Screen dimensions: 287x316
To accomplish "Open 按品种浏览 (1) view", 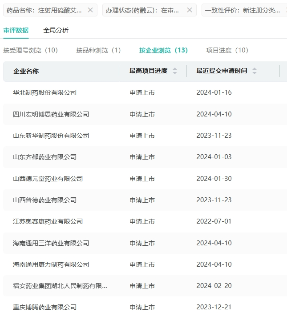I will [x=98, y=50].
